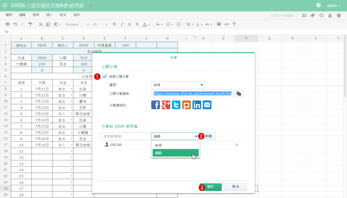Share link to Facebook
Screen dimensions: 347x198
click(x=155, y=105)
